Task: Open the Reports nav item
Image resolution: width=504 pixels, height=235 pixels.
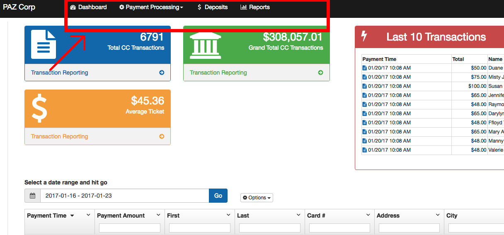Action: (x=255, y=7)
